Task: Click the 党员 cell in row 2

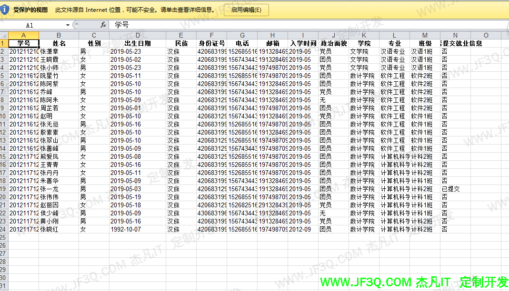Action: 333,51
